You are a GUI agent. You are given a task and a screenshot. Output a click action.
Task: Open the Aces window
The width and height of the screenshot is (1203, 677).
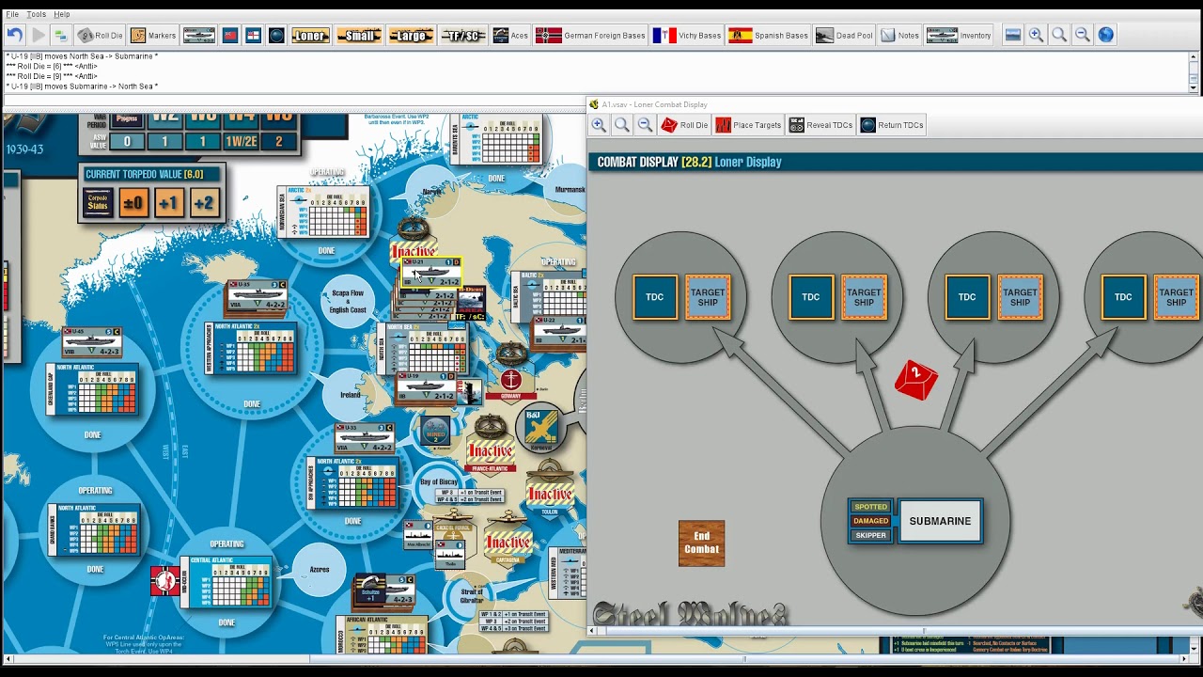[510, 36]
